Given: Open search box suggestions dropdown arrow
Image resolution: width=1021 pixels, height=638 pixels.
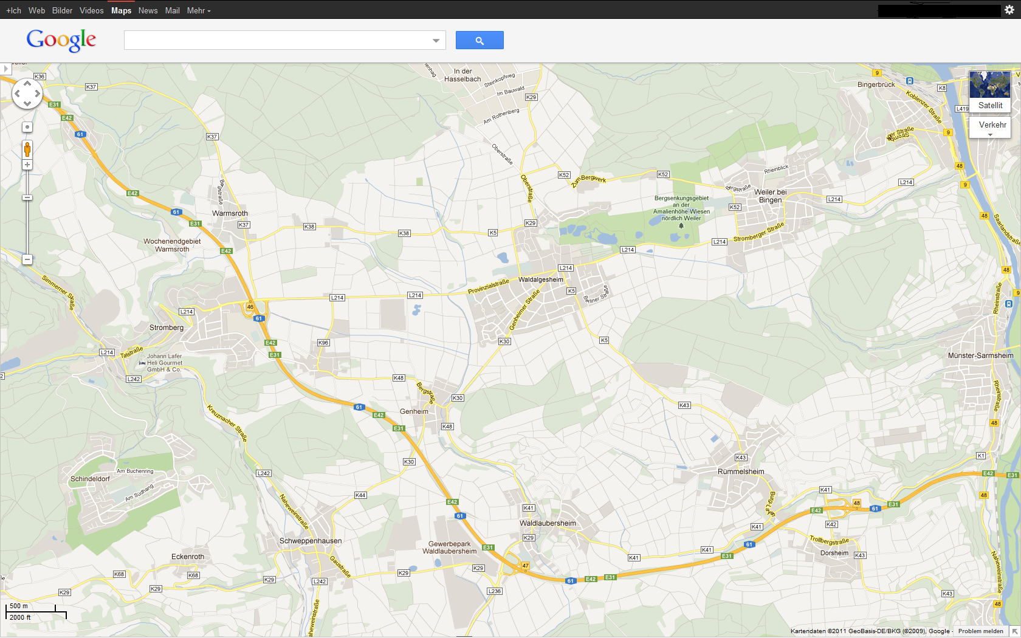Looking at the screenshot, I should 436,41.
